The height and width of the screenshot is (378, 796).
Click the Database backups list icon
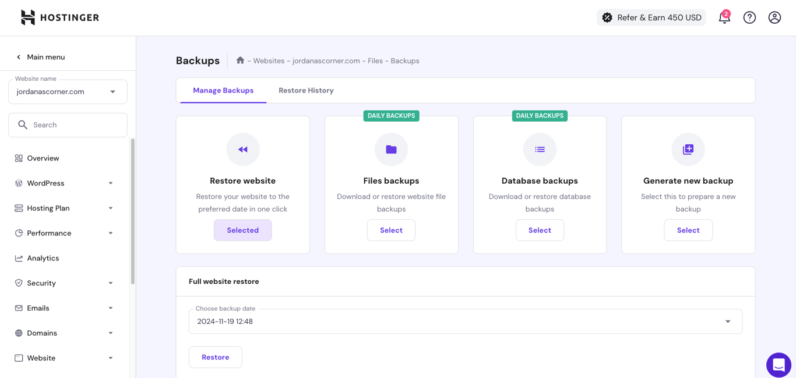pyautogui.click(x=540, y=149)
